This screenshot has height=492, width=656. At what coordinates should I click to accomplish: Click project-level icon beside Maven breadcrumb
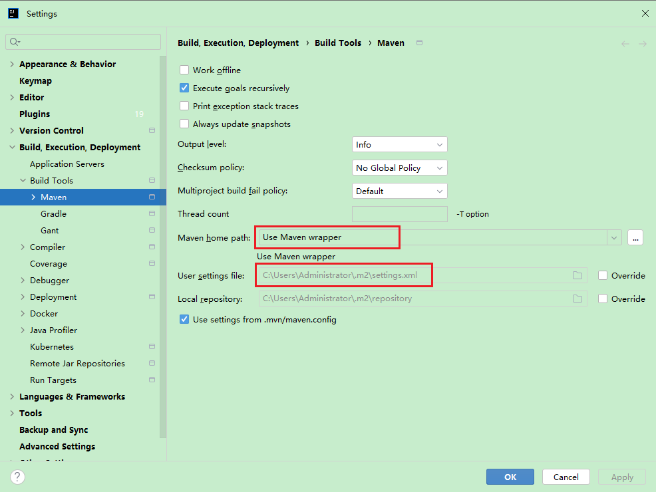click(x=419, y=43)
